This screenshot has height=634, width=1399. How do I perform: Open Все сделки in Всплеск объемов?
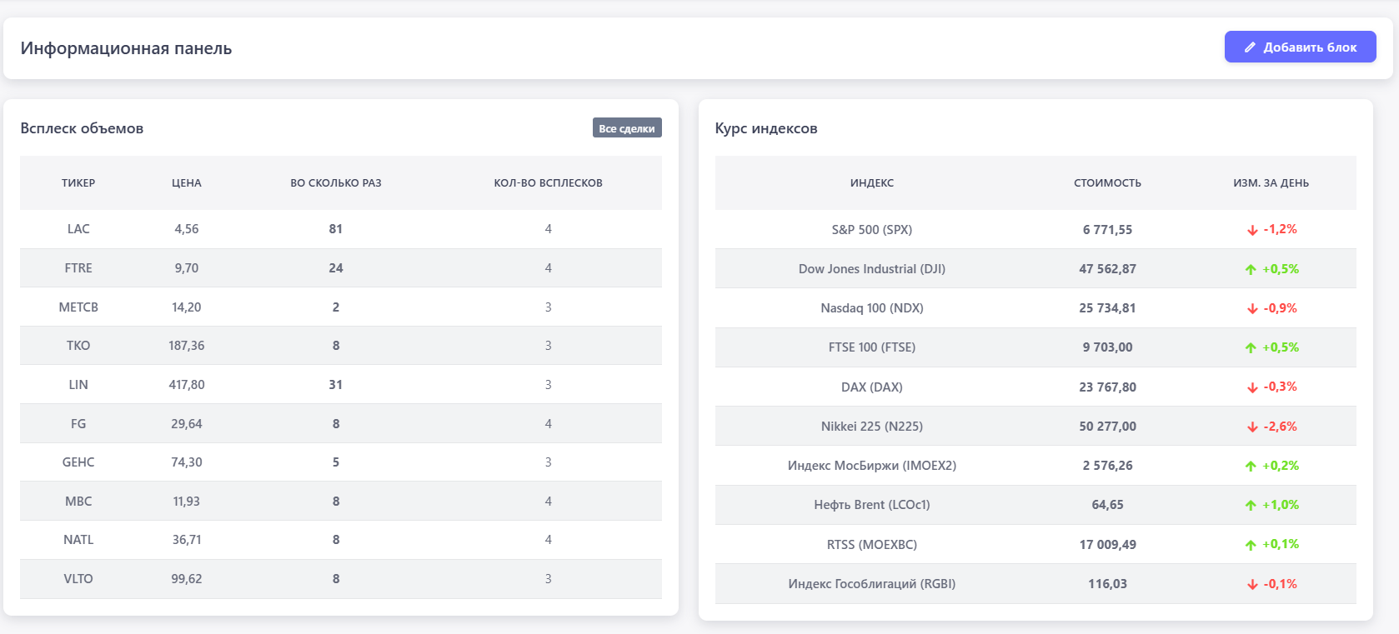click(626, 128)
